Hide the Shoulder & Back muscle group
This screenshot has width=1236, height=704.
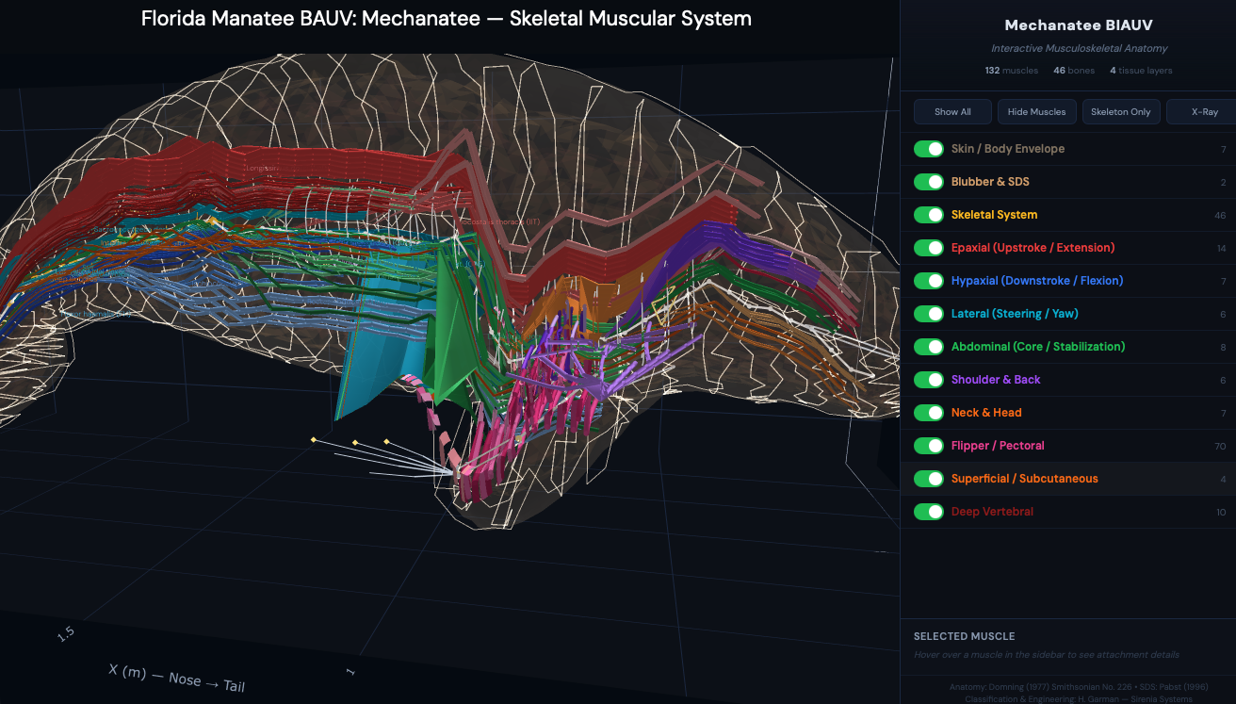tap(929, 380)
